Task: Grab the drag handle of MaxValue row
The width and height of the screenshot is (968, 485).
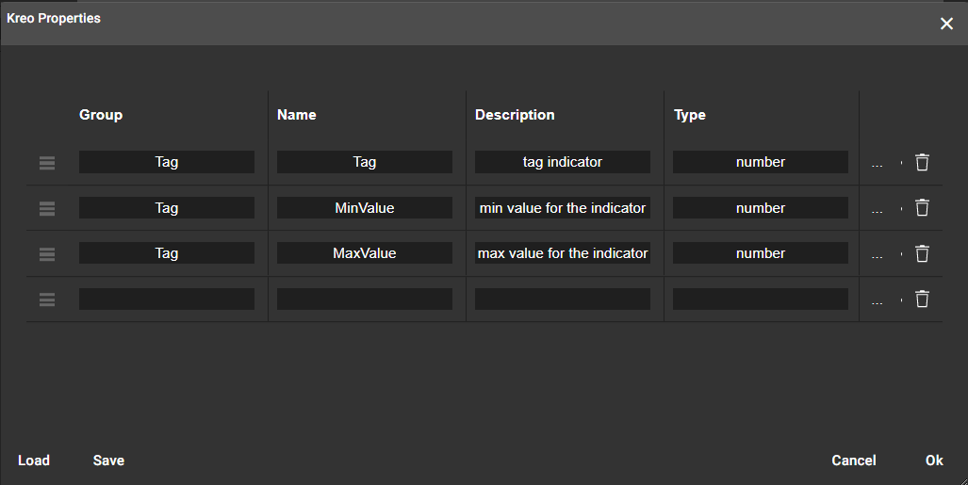Action: pyautogui.click(x=47, y=253)
